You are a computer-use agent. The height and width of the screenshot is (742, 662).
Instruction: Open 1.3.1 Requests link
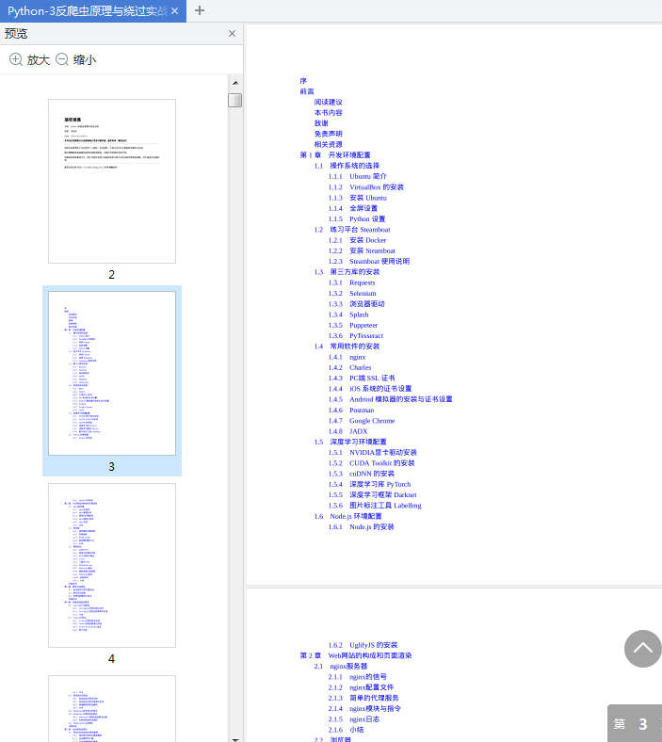point(352,282)
